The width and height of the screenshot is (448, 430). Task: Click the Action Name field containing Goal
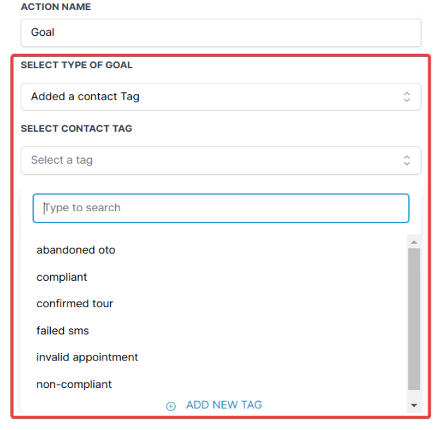click(220, 33)
